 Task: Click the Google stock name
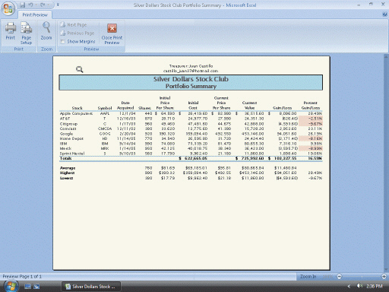(66, 134)
